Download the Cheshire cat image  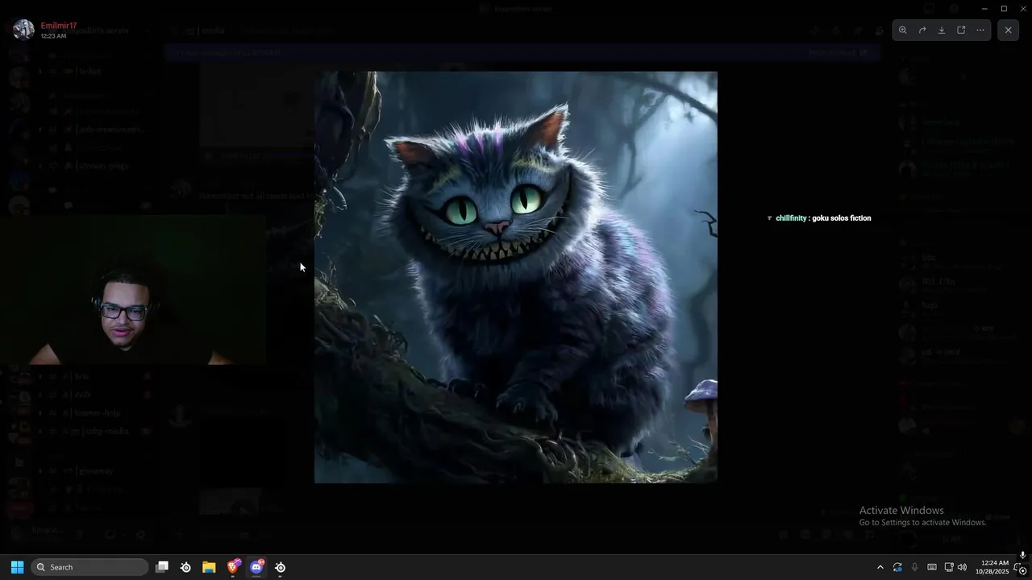click(942, 30)
